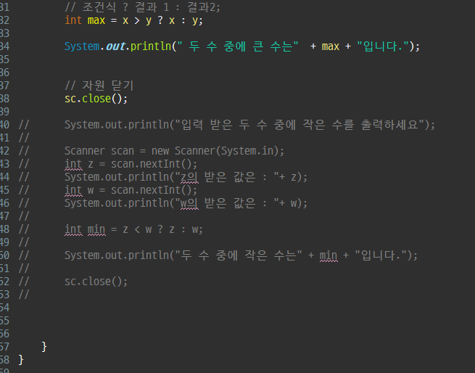Screen dimensions: 475x373
Task: Click the italic "out" on line 34
Action: coord(115,46)
